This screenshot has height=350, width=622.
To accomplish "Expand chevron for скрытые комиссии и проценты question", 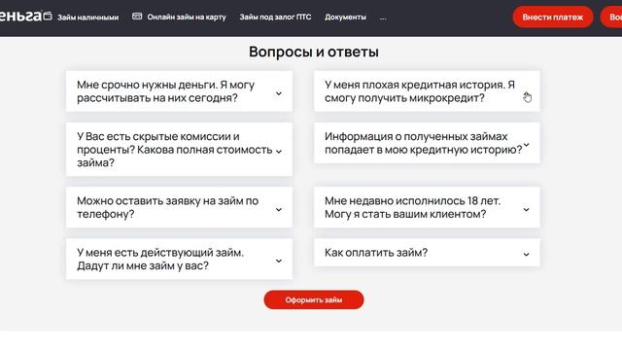I will pyautogui.click(x=279, y=152).
